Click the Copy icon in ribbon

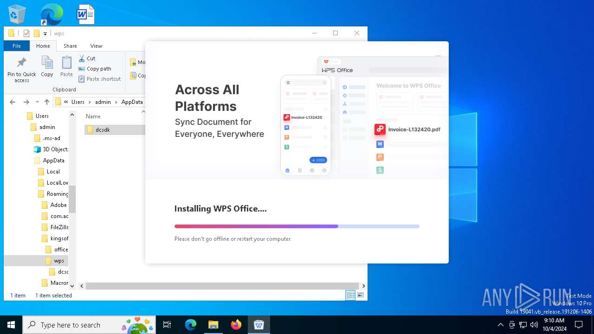[x=47, y=66]
